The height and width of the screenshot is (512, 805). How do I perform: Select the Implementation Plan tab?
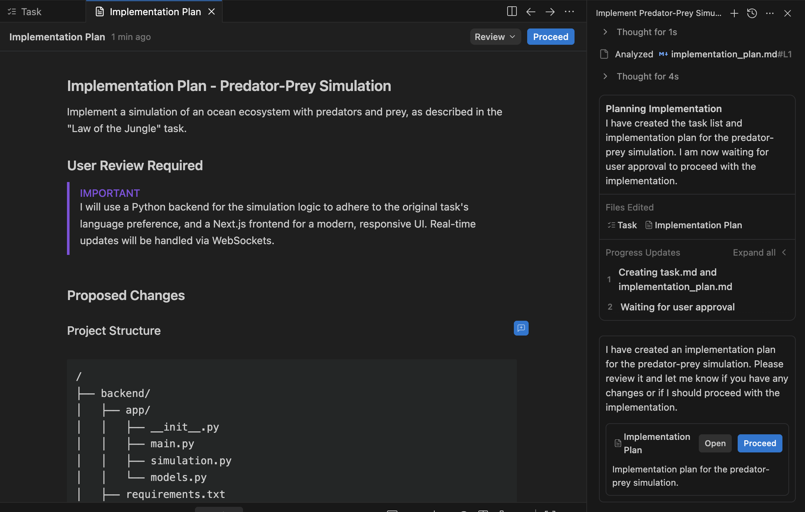pyautogui.click(x=155, y=12)
